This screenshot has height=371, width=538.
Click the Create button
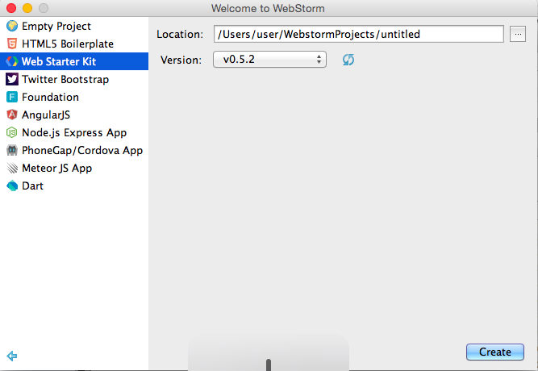[x=494, y=352]
